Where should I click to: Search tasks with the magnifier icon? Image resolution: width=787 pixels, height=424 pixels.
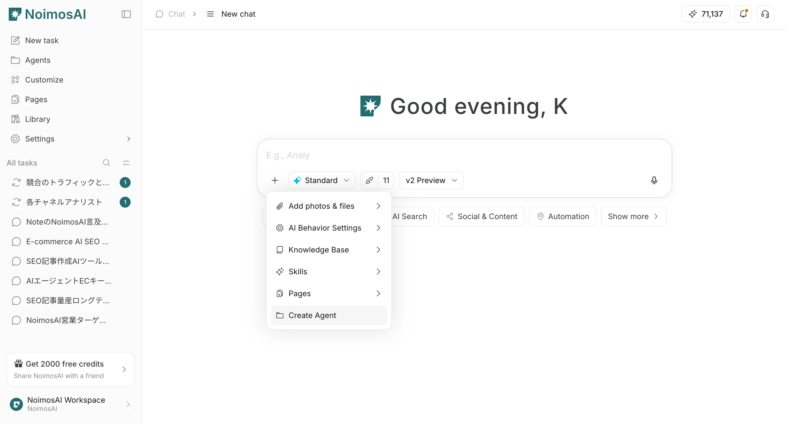(106, 163)
